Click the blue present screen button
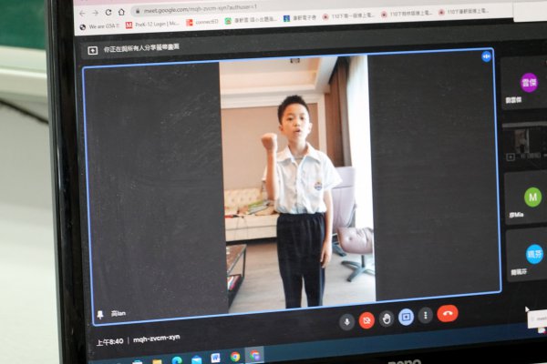This screenshot has width=547, height=364. click(406, 317)
